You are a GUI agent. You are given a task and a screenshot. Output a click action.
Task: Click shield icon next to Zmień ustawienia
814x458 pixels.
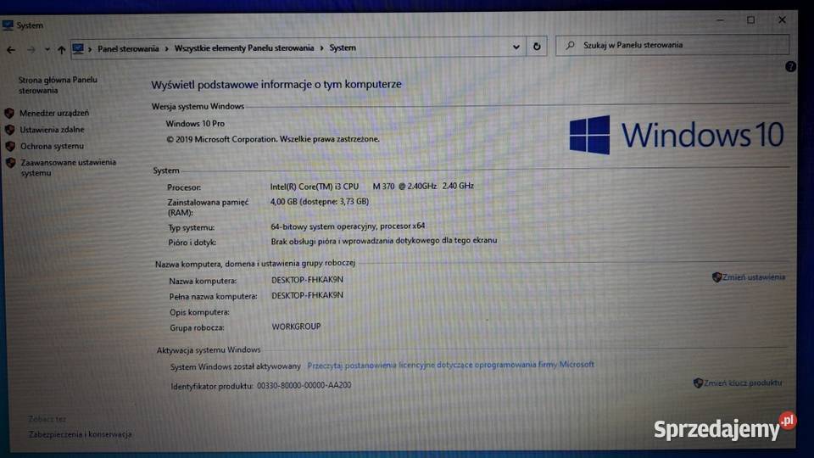point(717,277)
